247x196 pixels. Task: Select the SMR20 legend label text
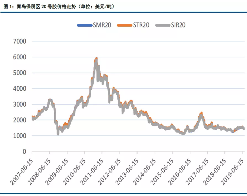click(102, 25)
